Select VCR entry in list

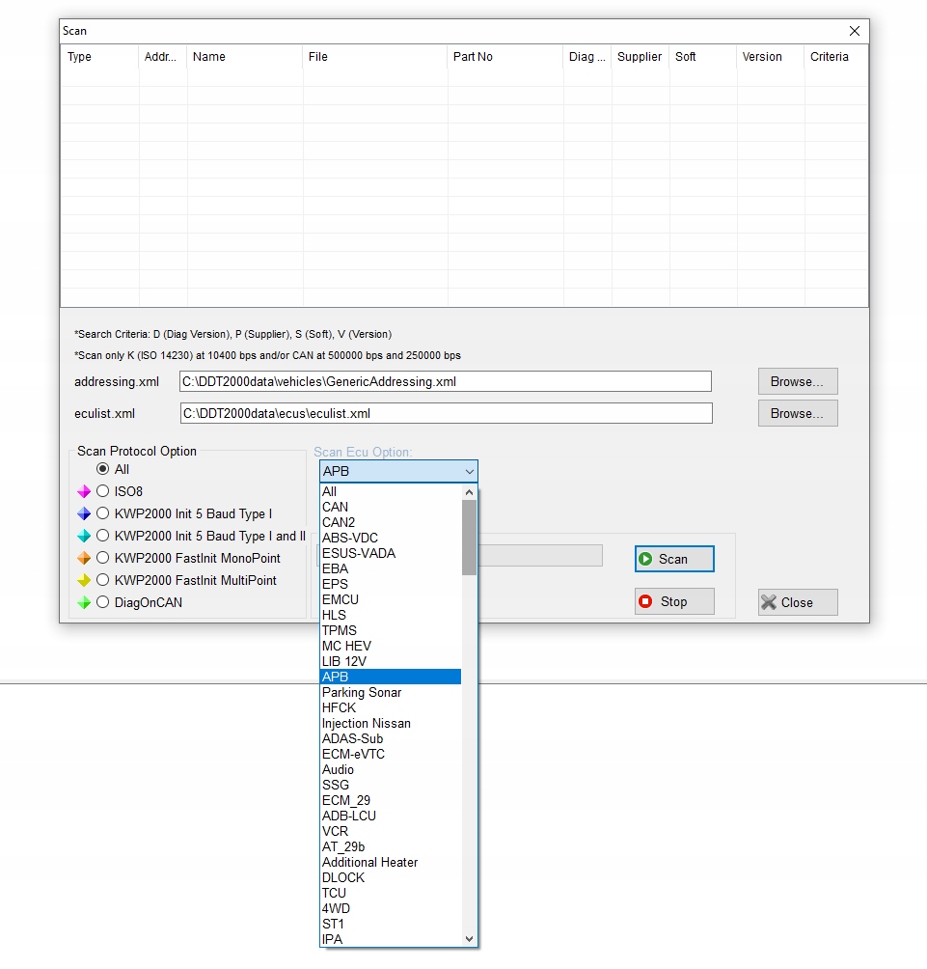pos(391,832)
